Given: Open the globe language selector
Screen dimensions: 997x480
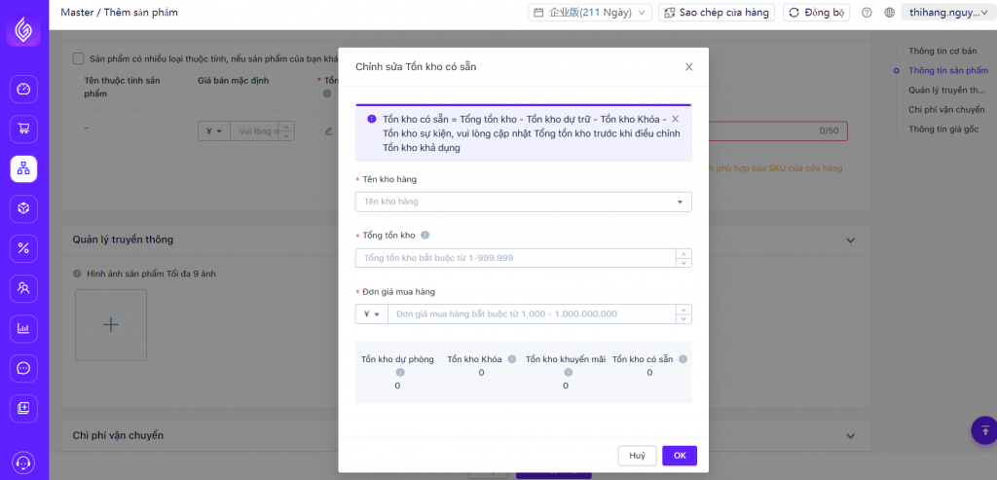Looking at the screenshot, I should (890, 13).
